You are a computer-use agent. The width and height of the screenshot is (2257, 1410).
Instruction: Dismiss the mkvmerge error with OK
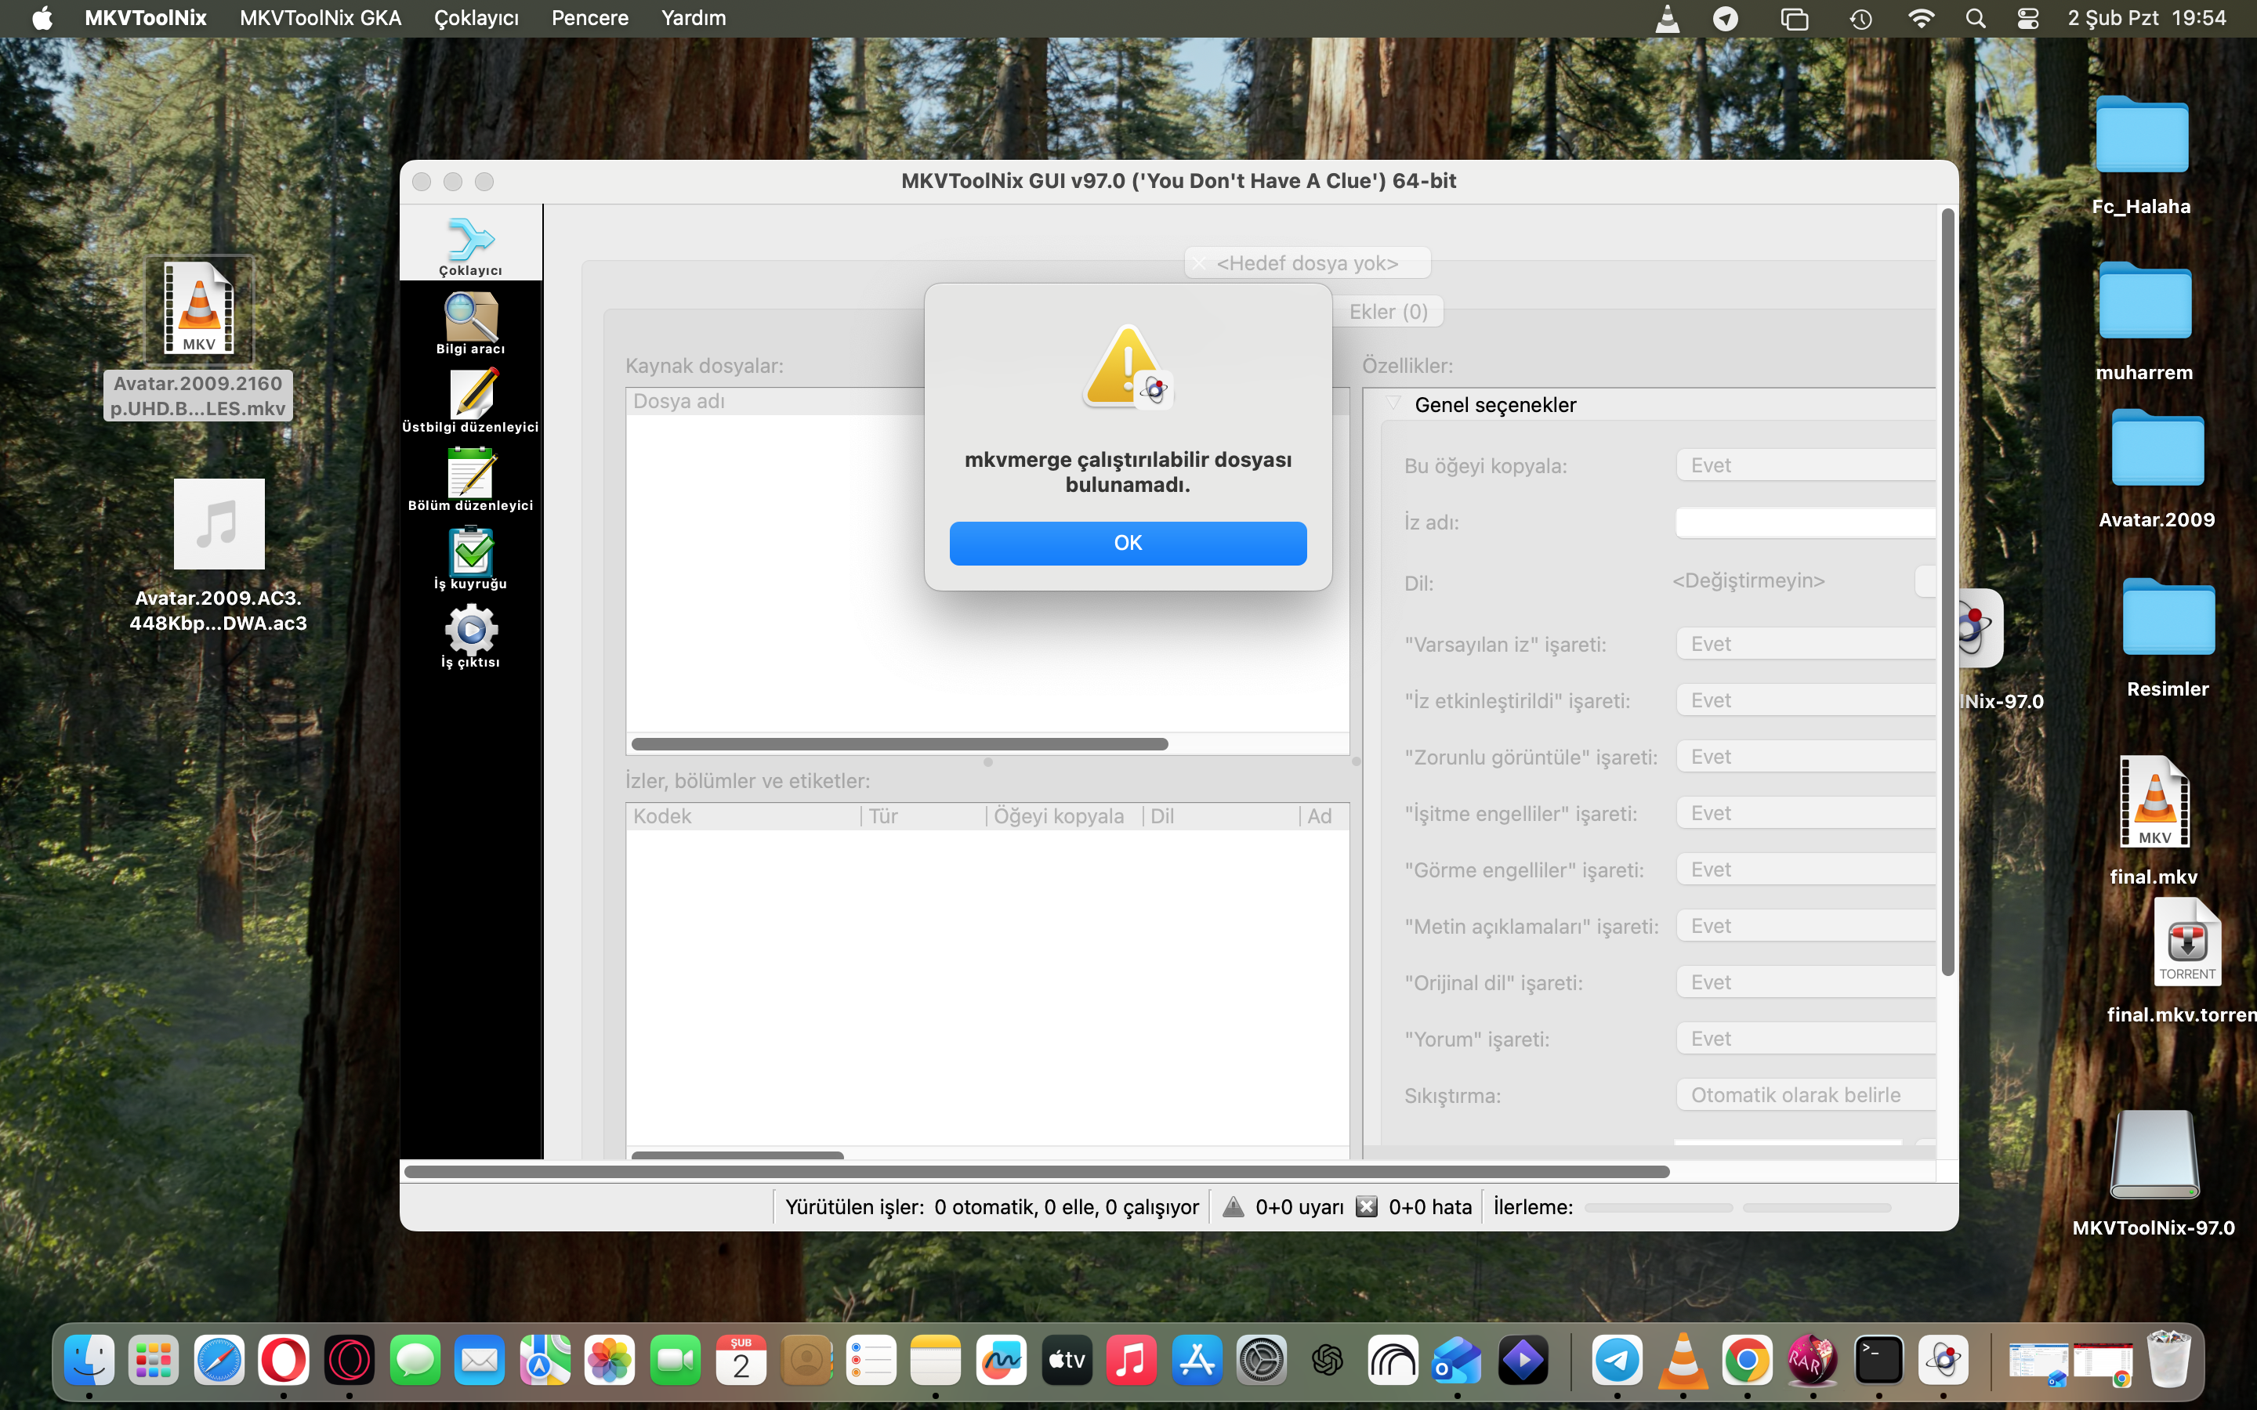tap(1128, 543)
